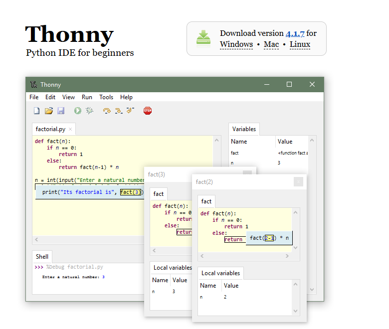Select n row with value 3 in fact(3)

pyautogui.click(x=171, y=292)
